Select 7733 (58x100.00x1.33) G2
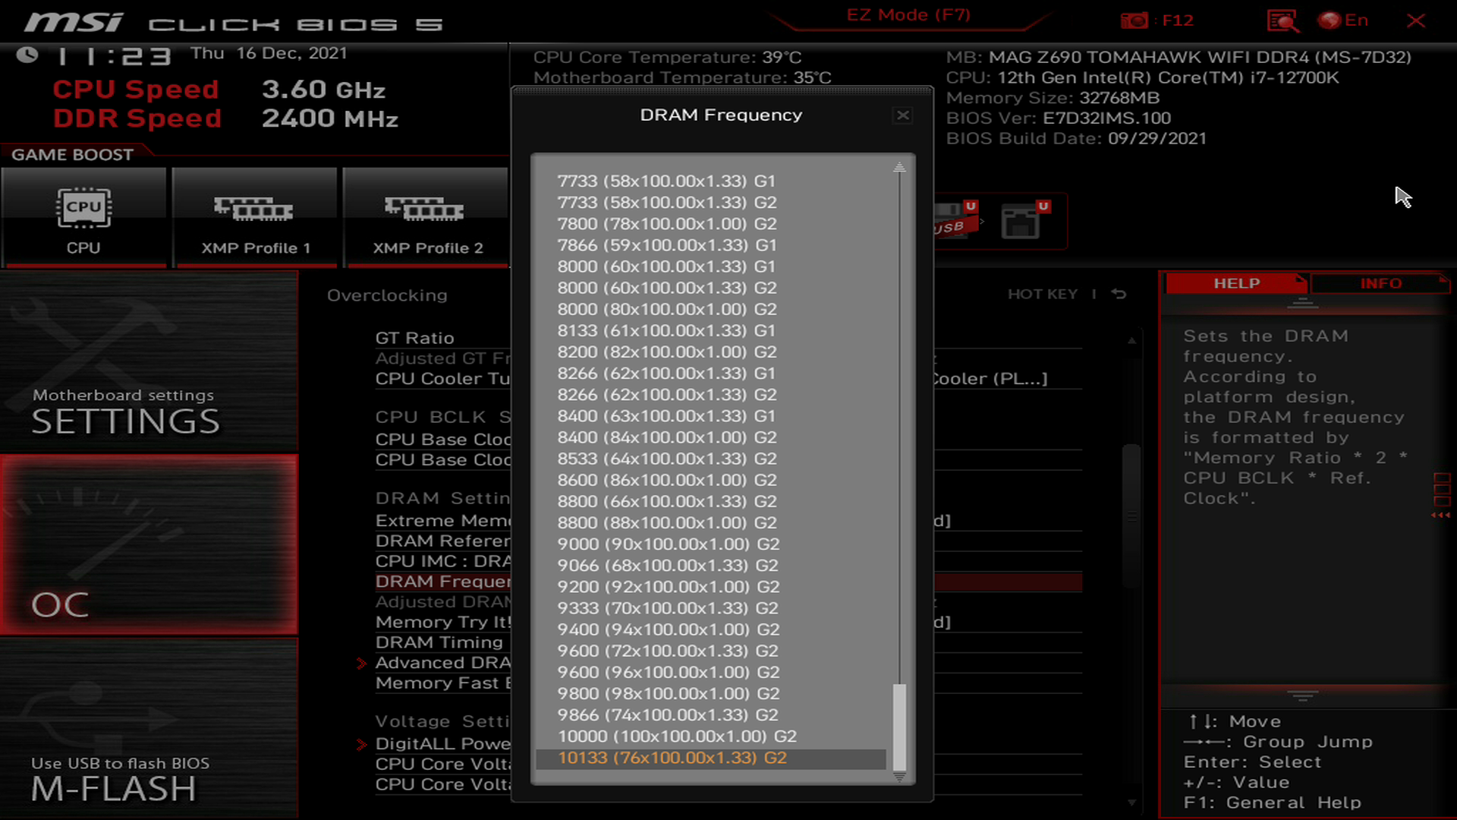This screenshot has width=1457, height=820. pos(666,202)
